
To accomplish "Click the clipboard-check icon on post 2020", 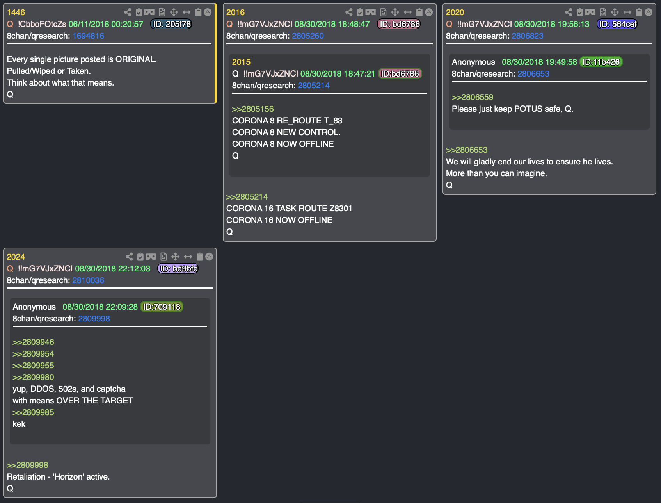I will [x=579, y=12].
